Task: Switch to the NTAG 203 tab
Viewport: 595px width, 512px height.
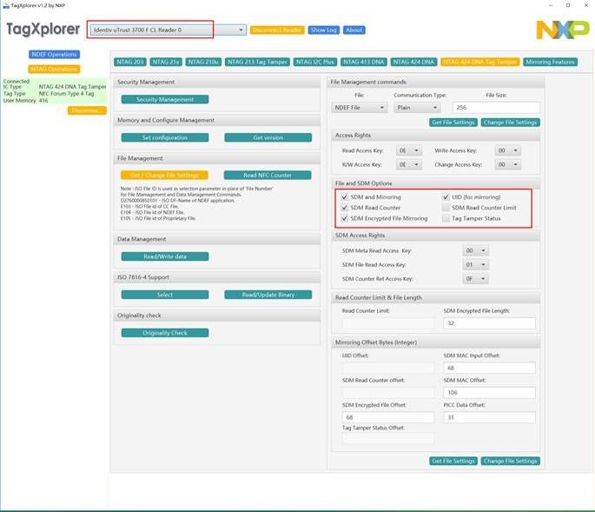Action: tap(130, 62)
